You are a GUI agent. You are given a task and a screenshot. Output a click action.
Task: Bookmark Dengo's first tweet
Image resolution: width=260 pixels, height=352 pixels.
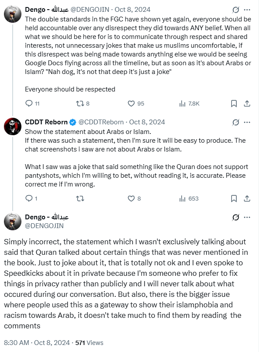coord(234,103)
